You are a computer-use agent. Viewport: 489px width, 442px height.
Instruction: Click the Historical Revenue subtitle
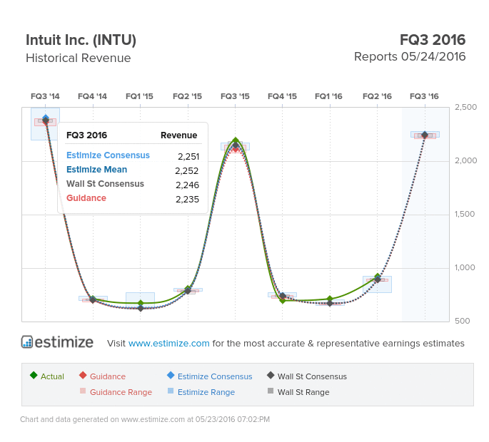[79, 58]
